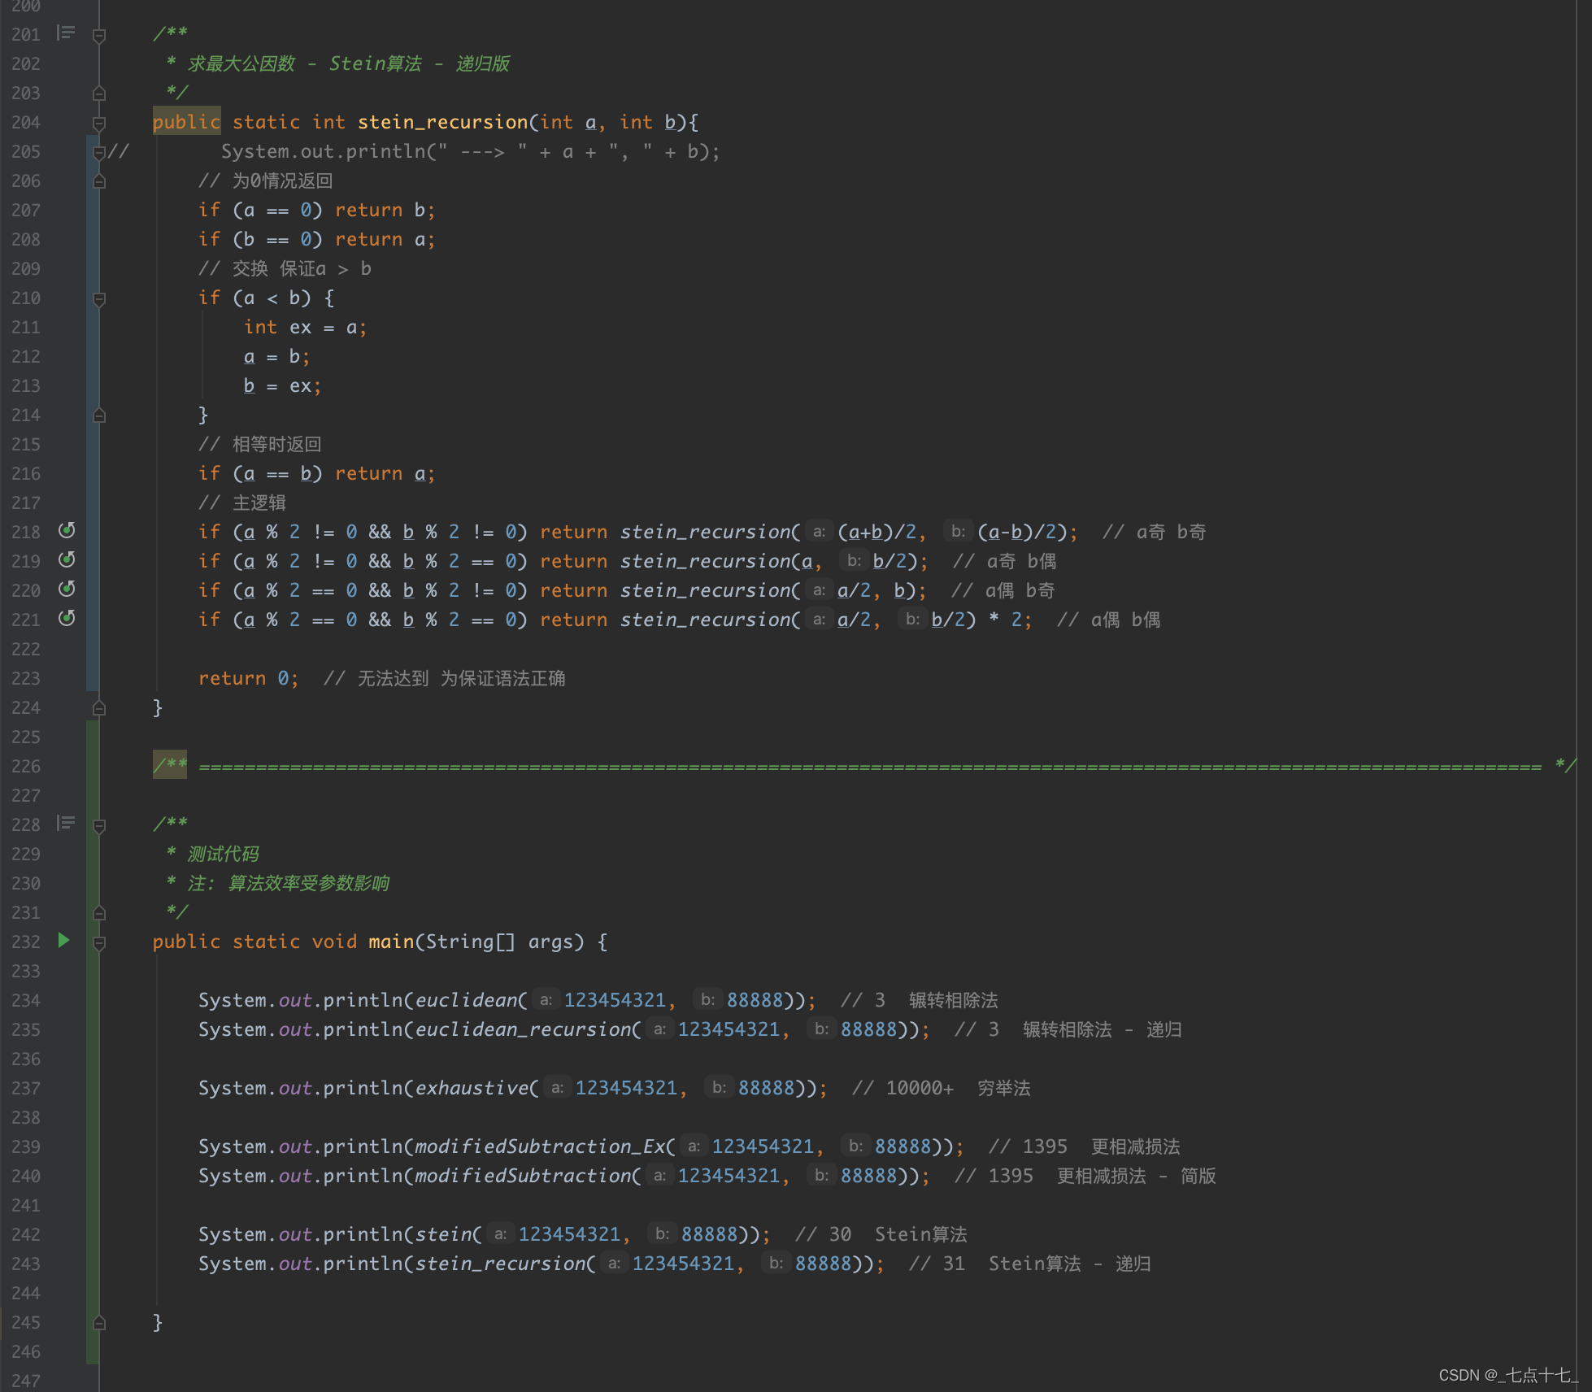Click line number 218 in gutter

pyautogui.click(x=26, y=532)
